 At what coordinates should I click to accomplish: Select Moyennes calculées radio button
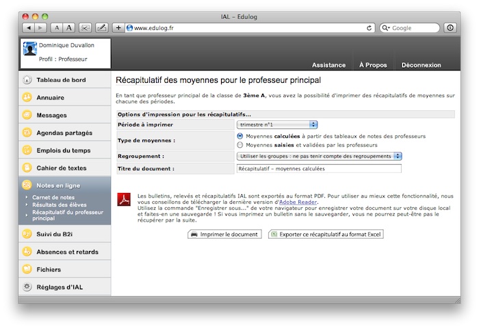(x=239, y=136)
